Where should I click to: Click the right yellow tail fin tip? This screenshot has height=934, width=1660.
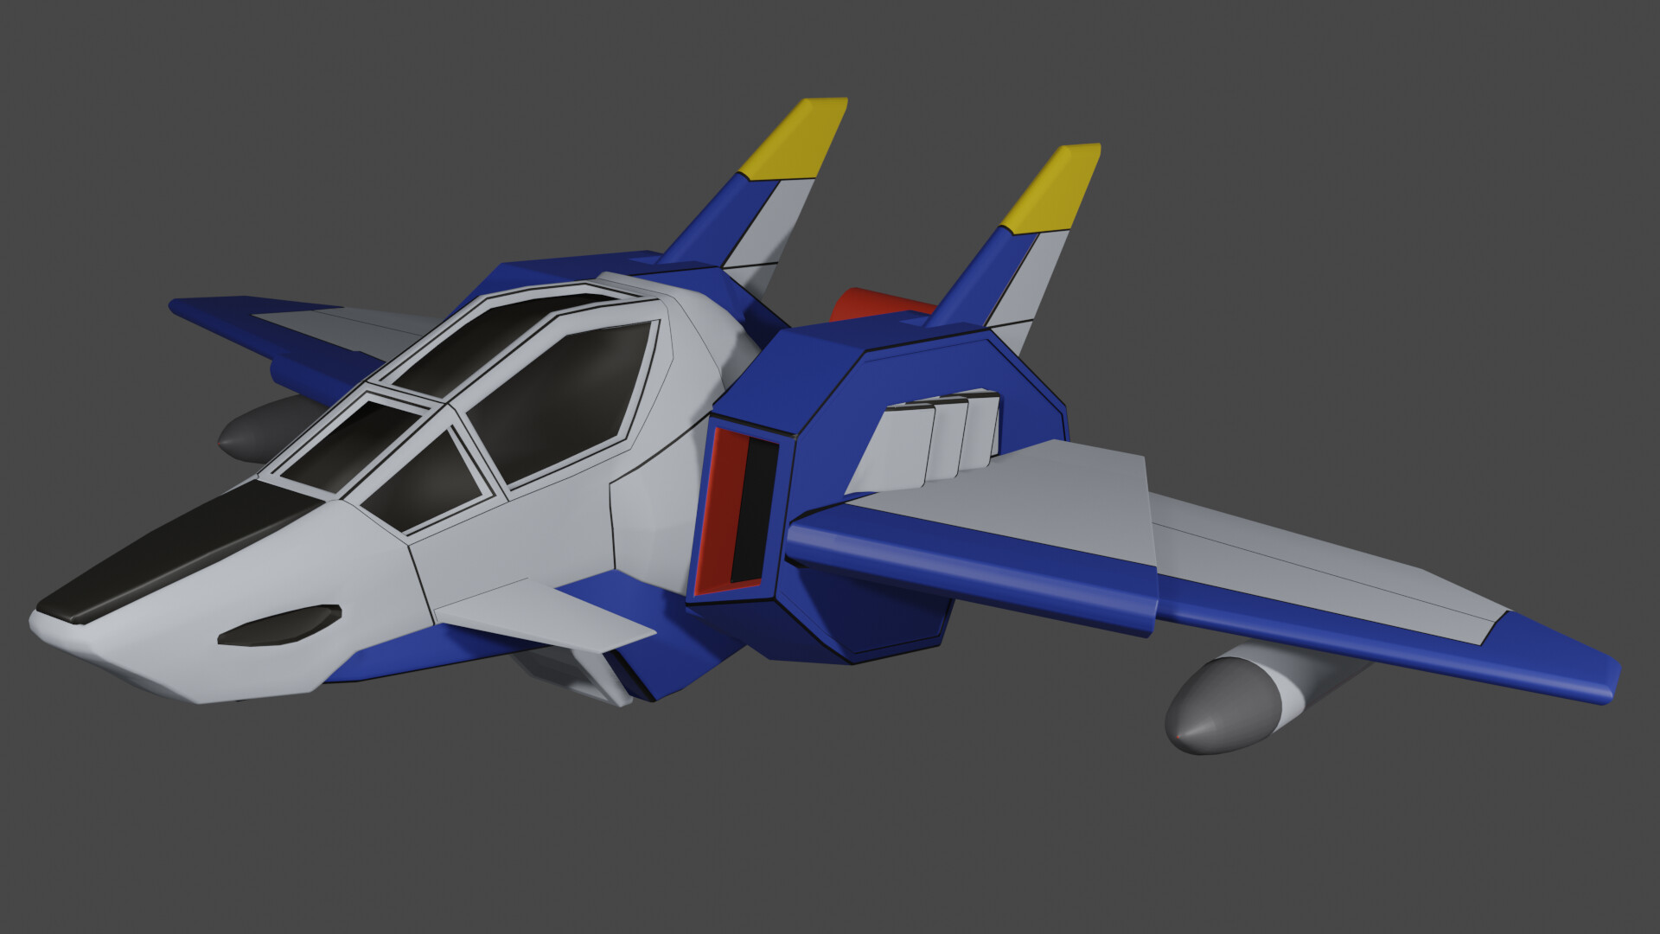click(x=1053, y=189)
